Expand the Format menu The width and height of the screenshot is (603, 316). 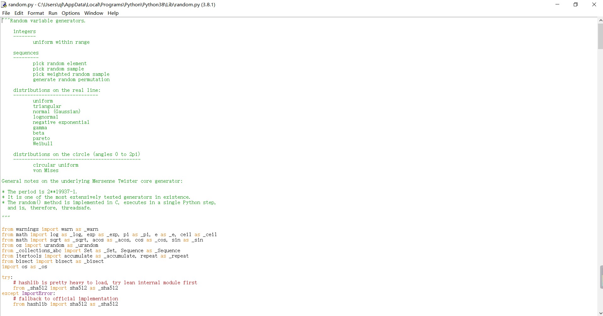point(36,13)
